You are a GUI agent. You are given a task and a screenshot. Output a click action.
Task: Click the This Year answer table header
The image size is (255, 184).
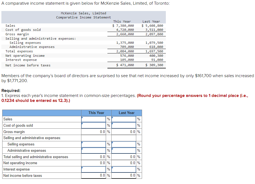point(96,113)
